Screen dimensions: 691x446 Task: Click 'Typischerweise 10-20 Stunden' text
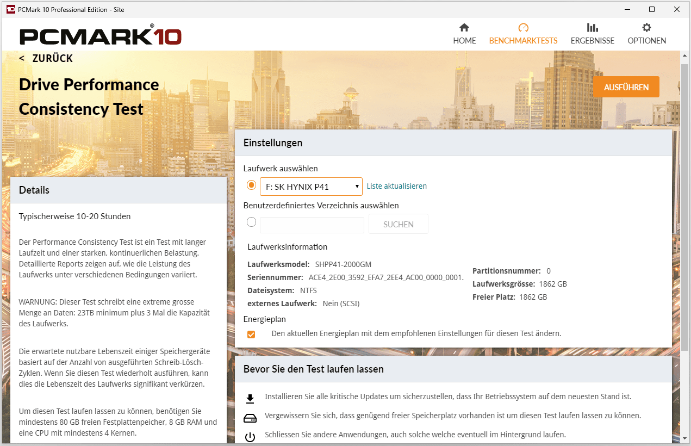[75, 216]
